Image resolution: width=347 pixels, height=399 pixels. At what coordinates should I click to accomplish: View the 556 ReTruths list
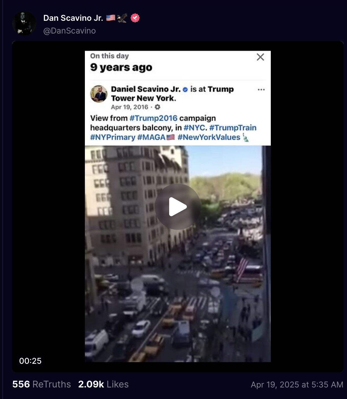[x=42, y=384]
